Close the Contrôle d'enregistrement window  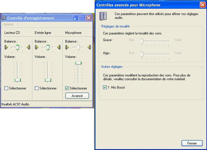point(89,18)
